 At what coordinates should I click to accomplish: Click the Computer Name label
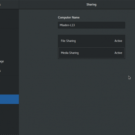(x=69, y=18)
